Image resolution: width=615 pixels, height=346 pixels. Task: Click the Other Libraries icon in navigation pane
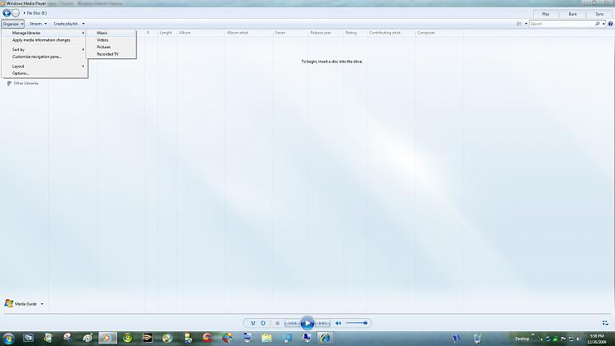(9, 84)
